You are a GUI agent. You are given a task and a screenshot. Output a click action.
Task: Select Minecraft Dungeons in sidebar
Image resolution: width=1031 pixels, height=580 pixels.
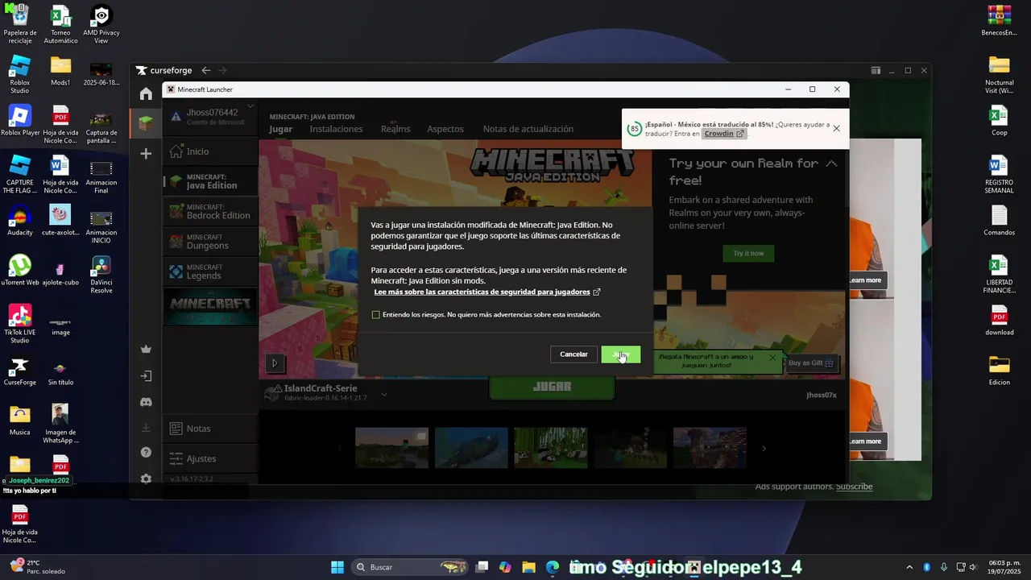click(x=210, y=242)
